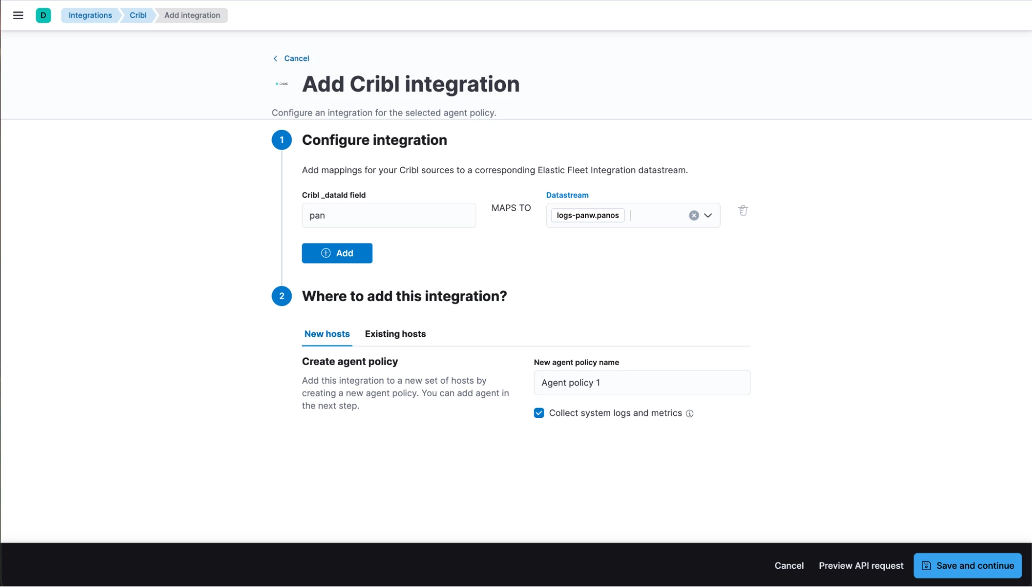The height and width of the screenshot is (587, 1032).
Task: Click the Add integration breadcrumb
Action: (192, 15)
